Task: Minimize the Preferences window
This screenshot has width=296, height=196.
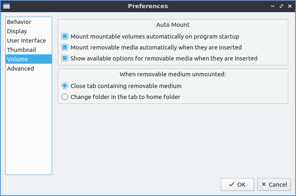Action: pyautogui.click(x=273, y=6)
